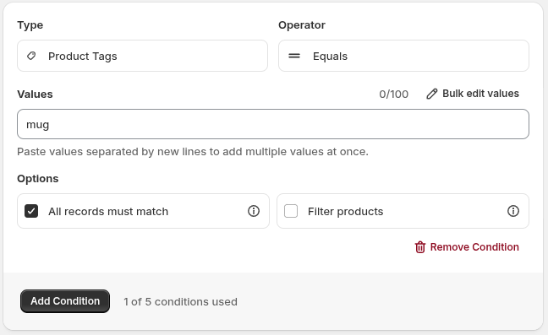
Task: Open the Equals operator dropdown
Action: tap(403, 56)
